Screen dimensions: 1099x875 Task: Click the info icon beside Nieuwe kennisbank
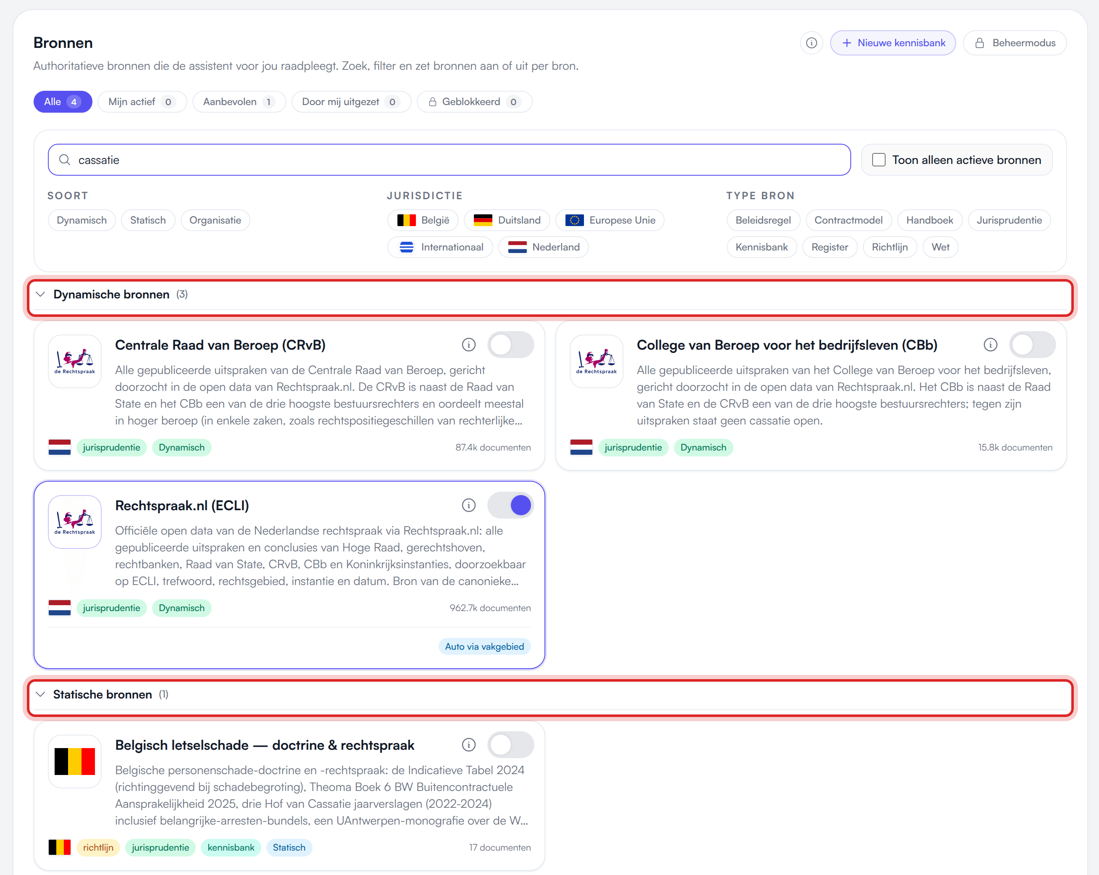(812, 43)
